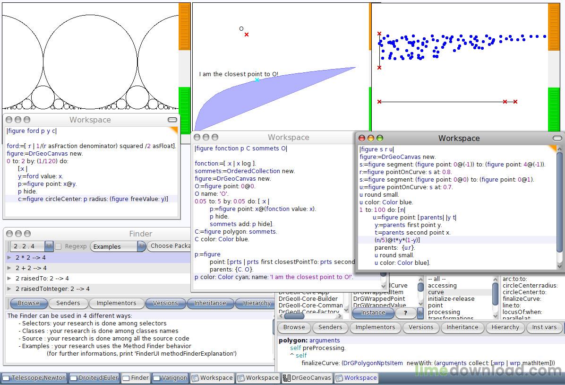Viewport: 565px width, 385px height.
Task: Collapse the left Workspace window with its pill button
Action: pos(172,120)
